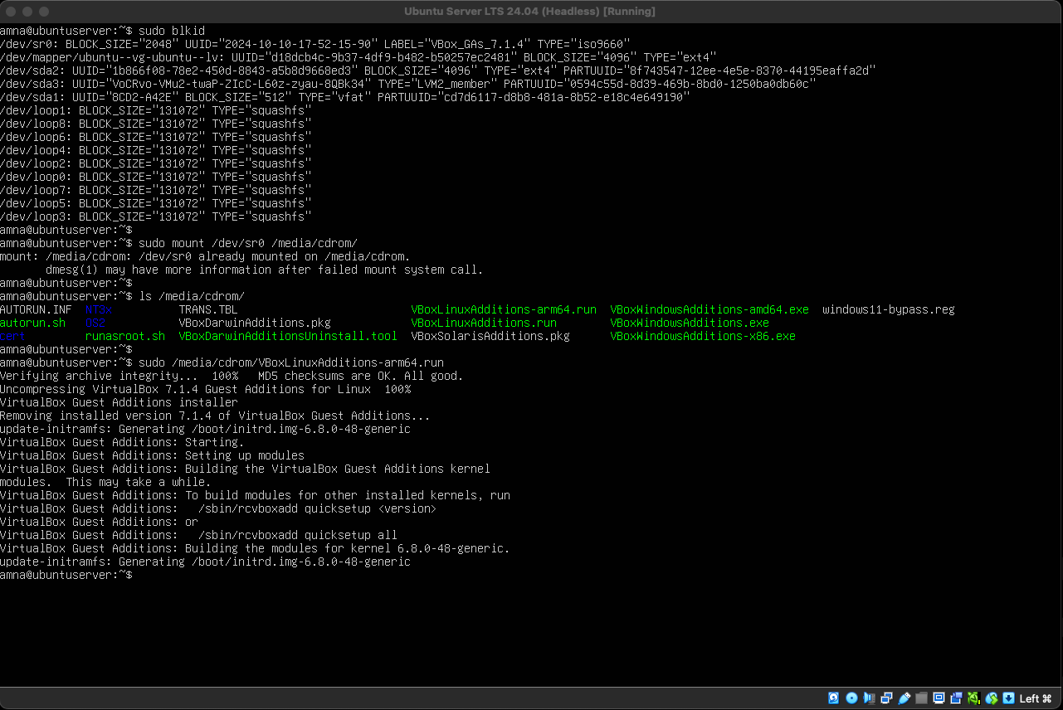Click the dmesg(1) hint line
Image resolution: width=1063 pixels, height=710 pixels.
coord(265,270)
